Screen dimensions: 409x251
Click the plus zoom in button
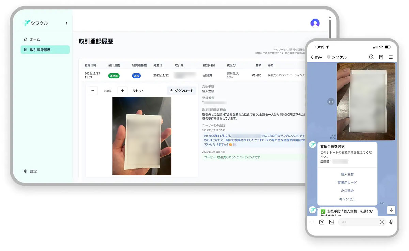pyautogui.click(x=122, y=91)
